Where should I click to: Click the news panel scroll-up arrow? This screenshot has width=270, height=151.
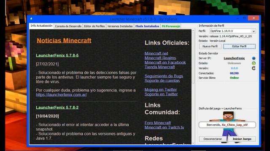coord(193,31)
